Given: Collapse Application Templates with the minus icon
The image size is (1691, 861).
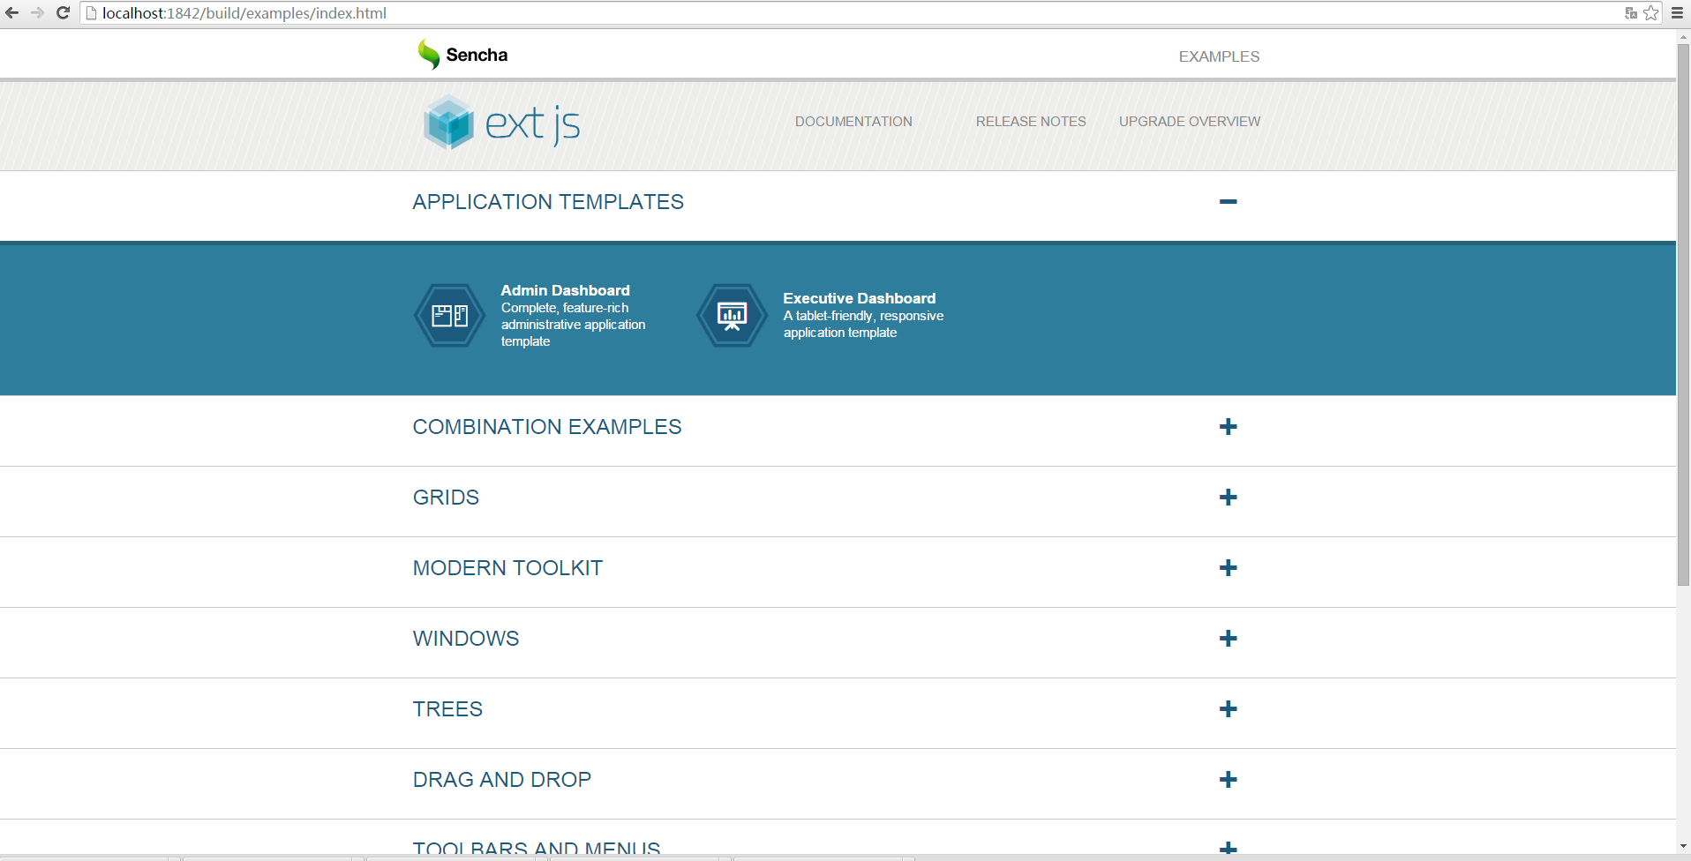Looking at the screenshot, I should (x=1228, y=202).
